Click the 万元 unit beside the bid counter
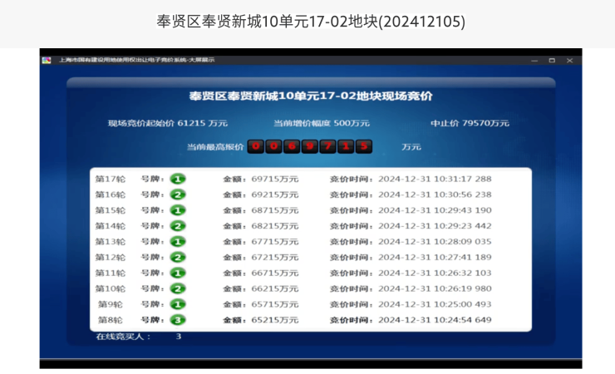615x374 pixels. point(411,147)
